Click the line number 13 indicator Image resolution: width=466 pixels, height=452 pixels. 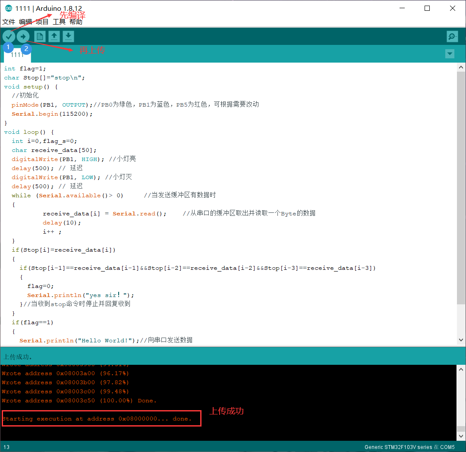(7, 447)
